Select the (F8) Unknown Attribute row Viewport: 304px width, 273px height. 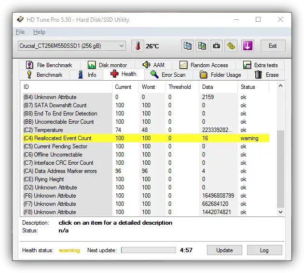click(x=146, y=212)
